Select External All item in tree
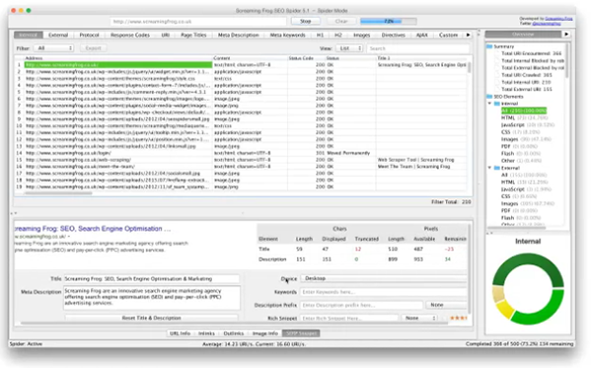 tap(524, 175)
